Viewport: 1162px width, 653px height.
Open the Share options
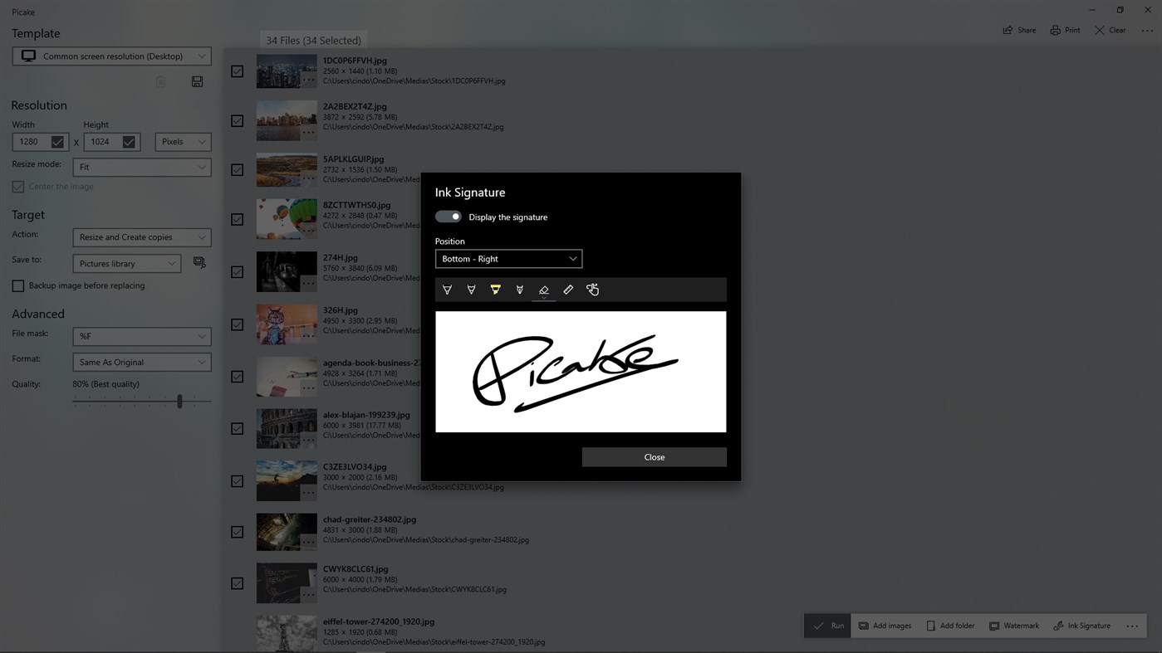point(1018,30)
